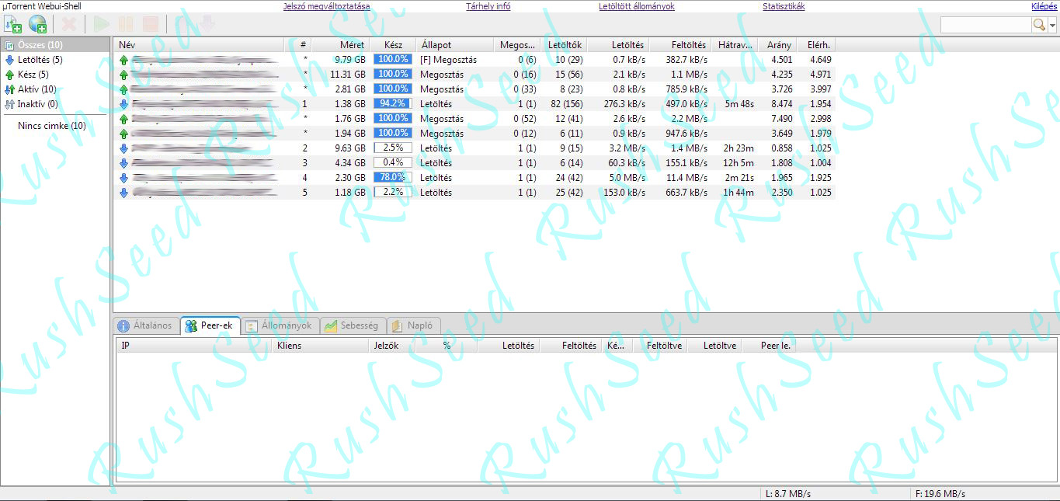Open the Statisztikák link

[x=784, y=6]
